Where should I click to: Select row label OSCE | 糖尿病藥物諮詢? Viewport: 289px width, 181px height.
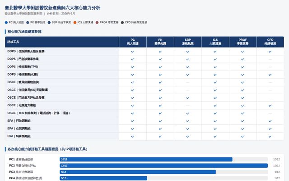(x=23, y=82)
